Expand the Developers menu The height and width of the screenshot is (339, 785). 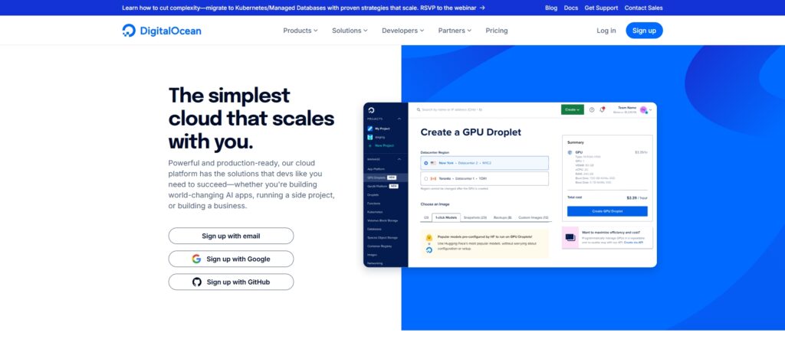click(x=402, y=31)
